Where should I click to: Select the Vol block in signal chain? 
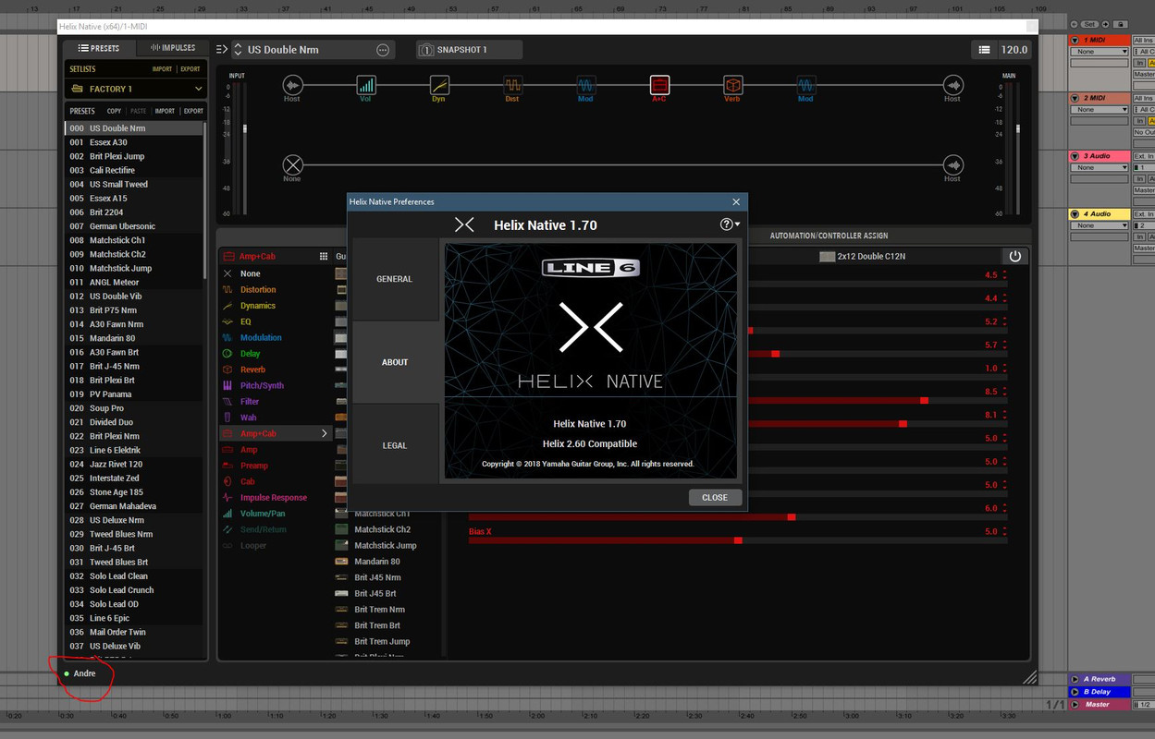tap(366, 86)
